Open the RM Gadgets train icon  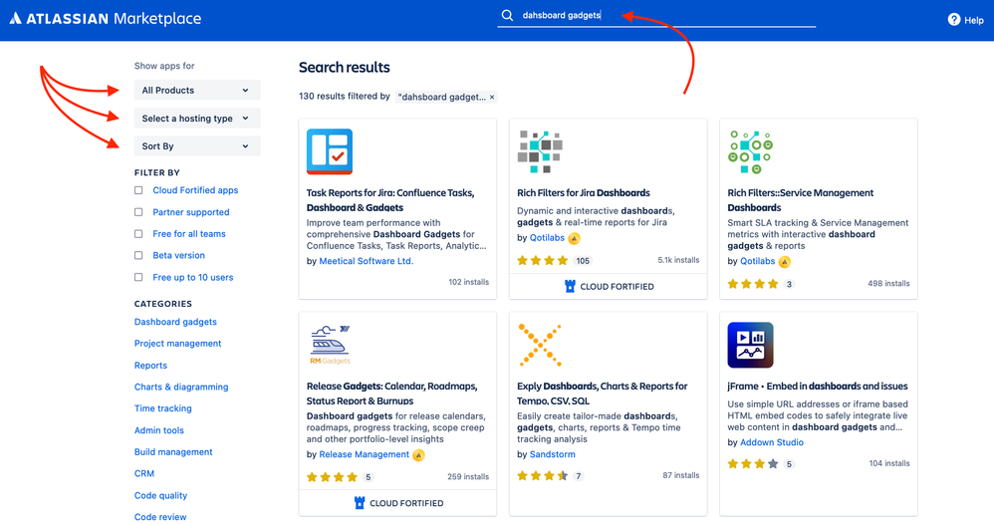(x=330, y=345)
